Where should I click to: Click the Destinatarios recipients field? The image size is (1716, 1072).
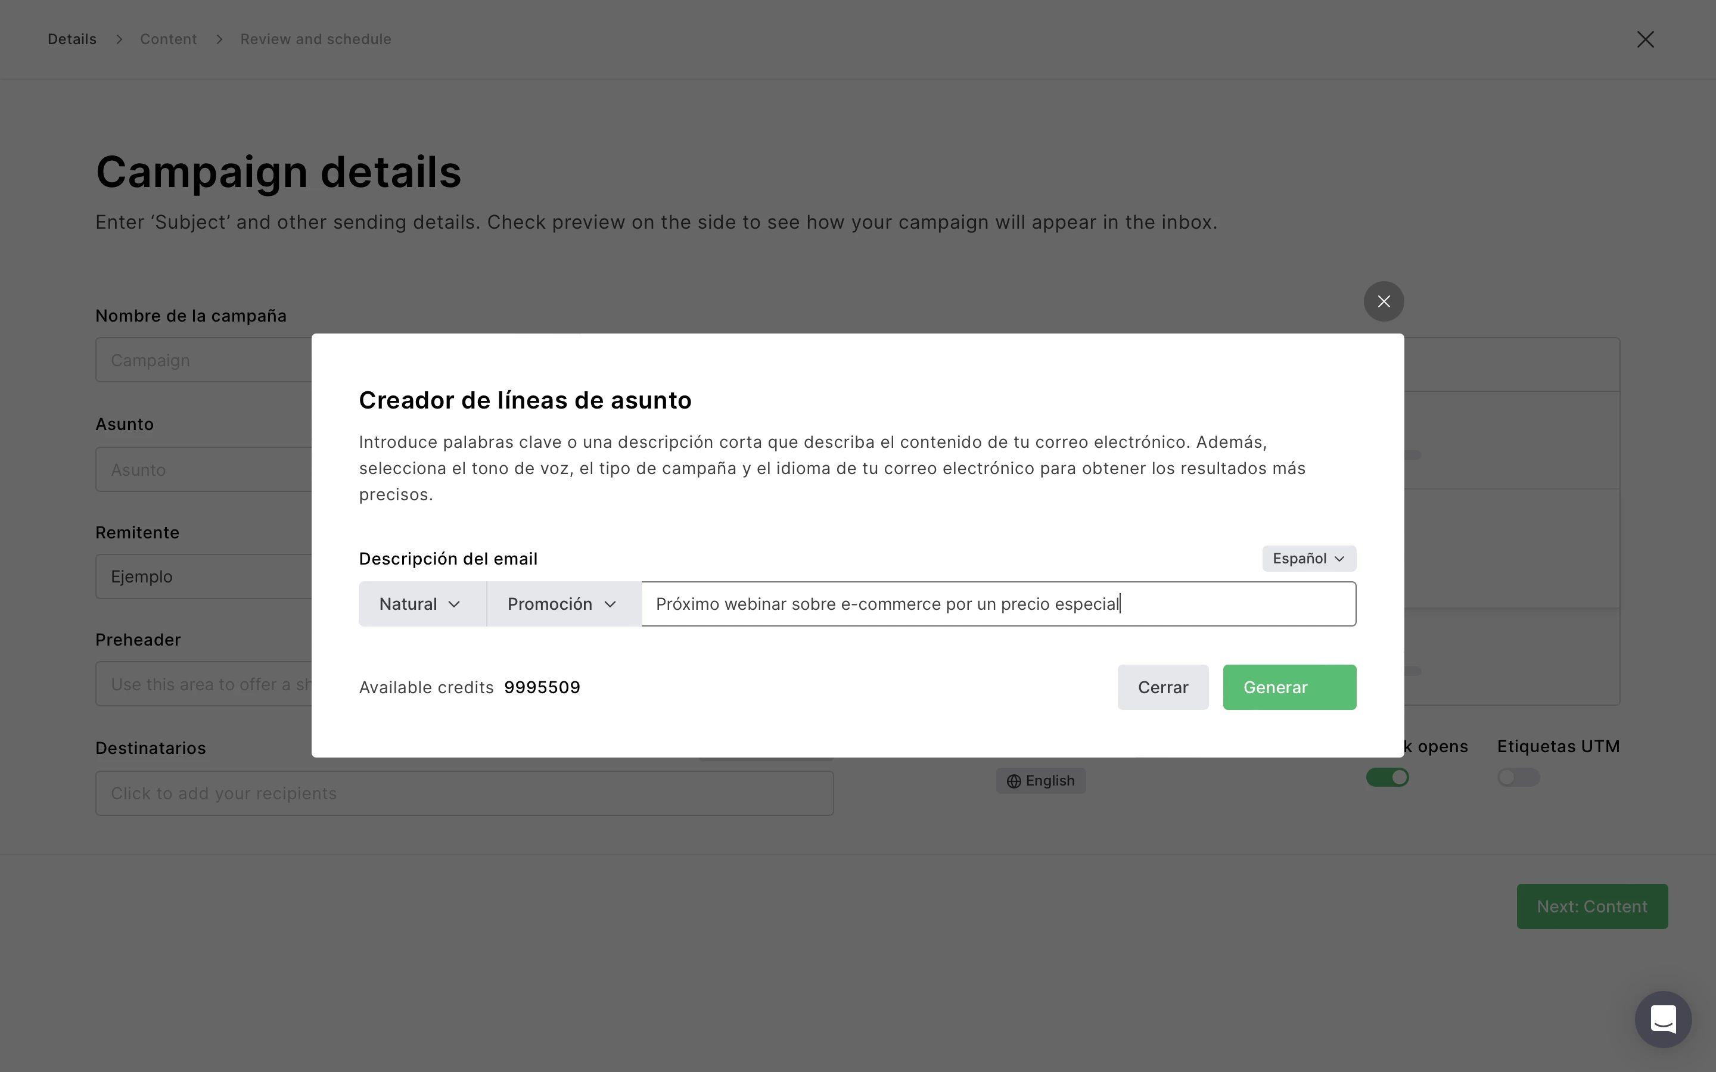pos(464,793)
